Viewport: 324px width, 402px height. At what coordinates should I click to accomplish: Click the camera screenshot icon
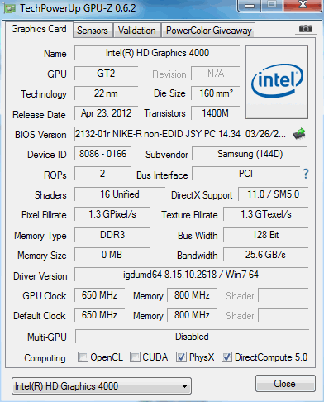[x=306, y=28]
